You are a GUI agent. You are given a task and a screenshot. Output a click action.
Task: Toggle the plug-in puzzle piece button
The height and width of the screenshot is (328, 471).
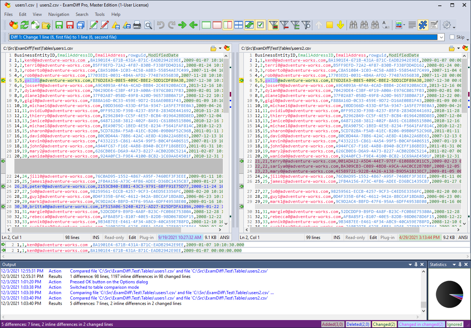423,25
